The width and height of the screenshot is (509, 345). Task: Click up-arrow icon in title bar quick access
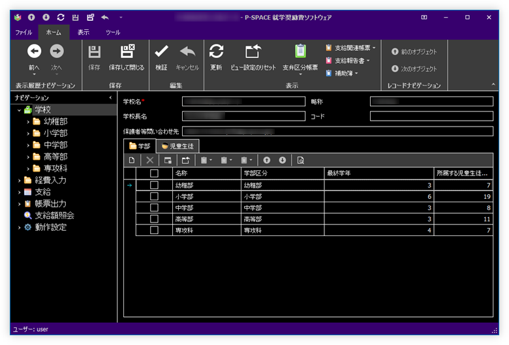[x=31, y=17]
